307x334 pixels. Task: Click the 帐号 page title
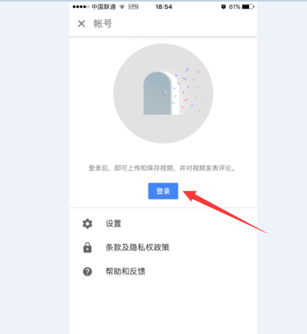tap(103, 23)
